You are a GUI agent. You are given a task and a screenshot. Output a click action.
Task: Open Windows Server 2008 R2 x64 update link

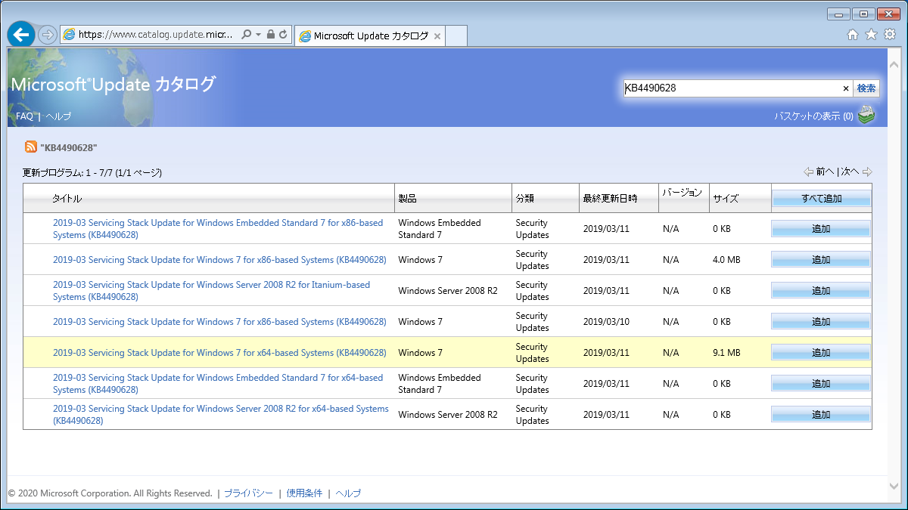[x=221, y=415]
